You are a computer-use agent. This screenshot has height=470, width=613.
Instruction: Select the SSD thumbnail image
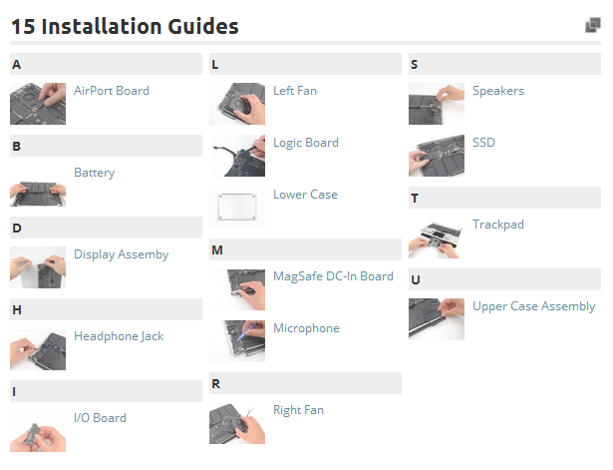[x=437, y=156]
